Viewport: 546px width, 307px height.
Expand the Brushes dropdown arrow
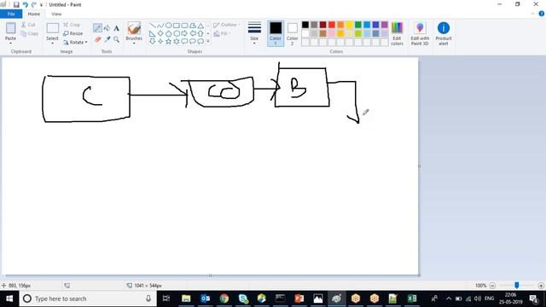tap(134, 43)
